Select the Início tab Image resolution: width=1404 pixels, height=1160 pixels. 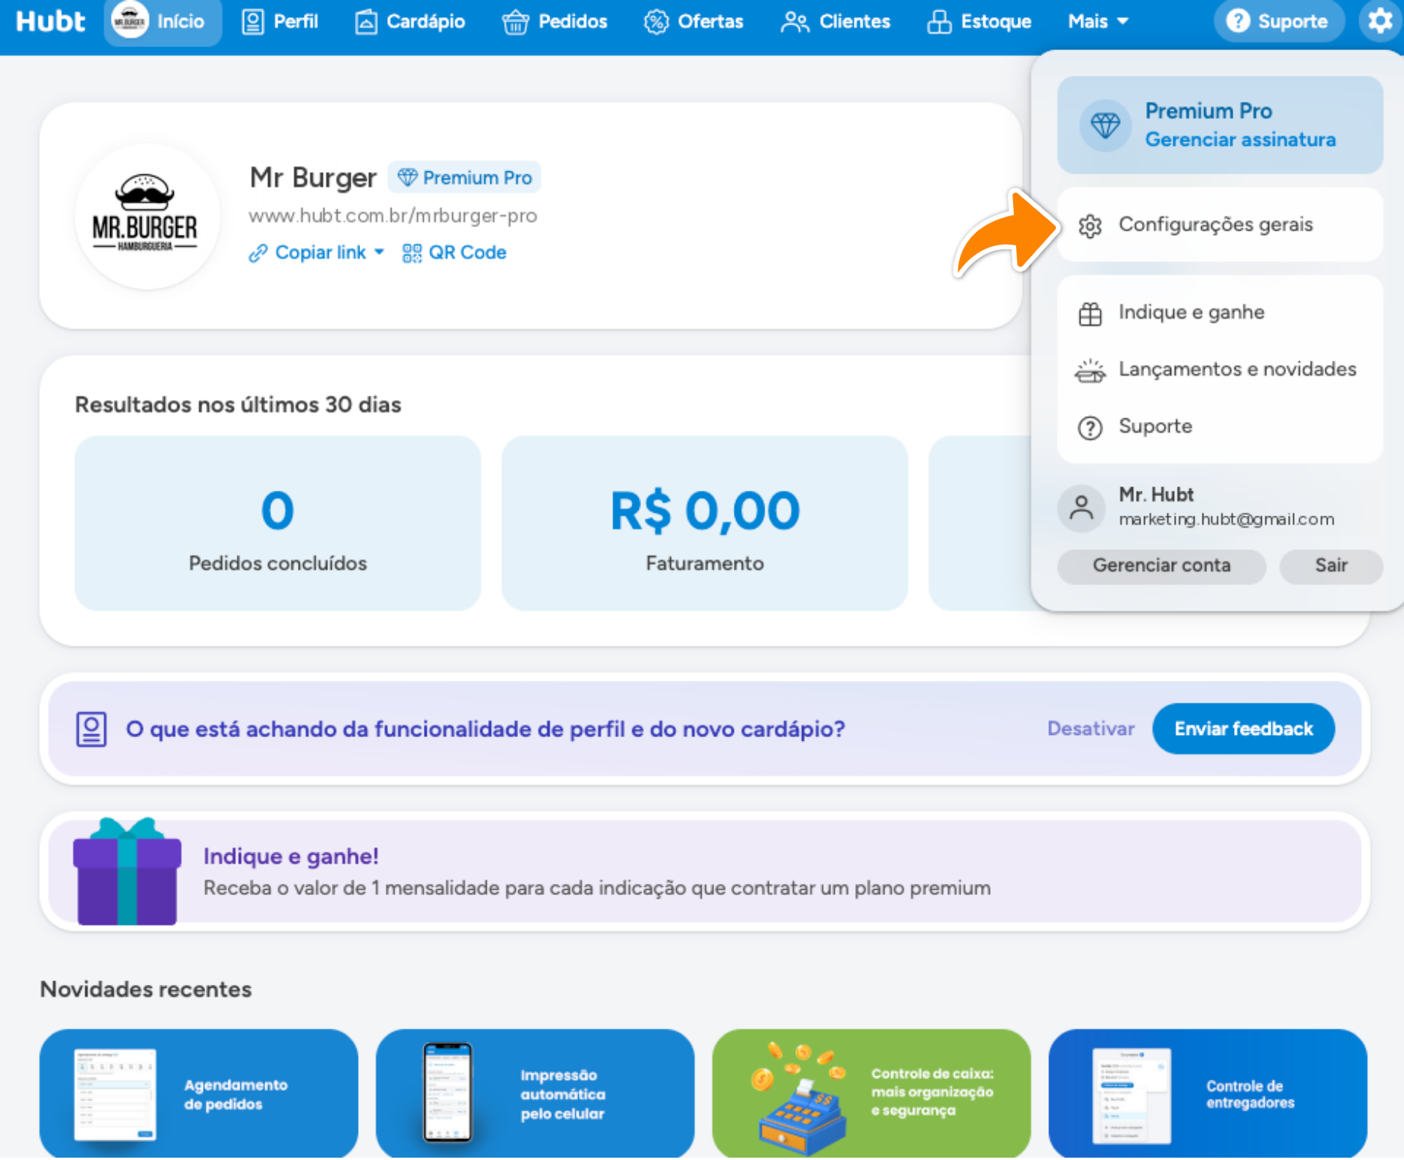point(162,22)
